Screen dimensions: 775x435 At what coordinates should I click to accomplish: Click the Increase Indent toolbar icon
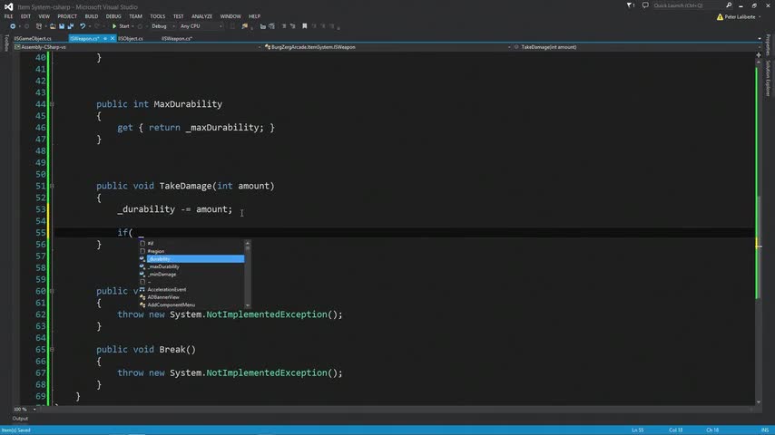tap(272, 26)
